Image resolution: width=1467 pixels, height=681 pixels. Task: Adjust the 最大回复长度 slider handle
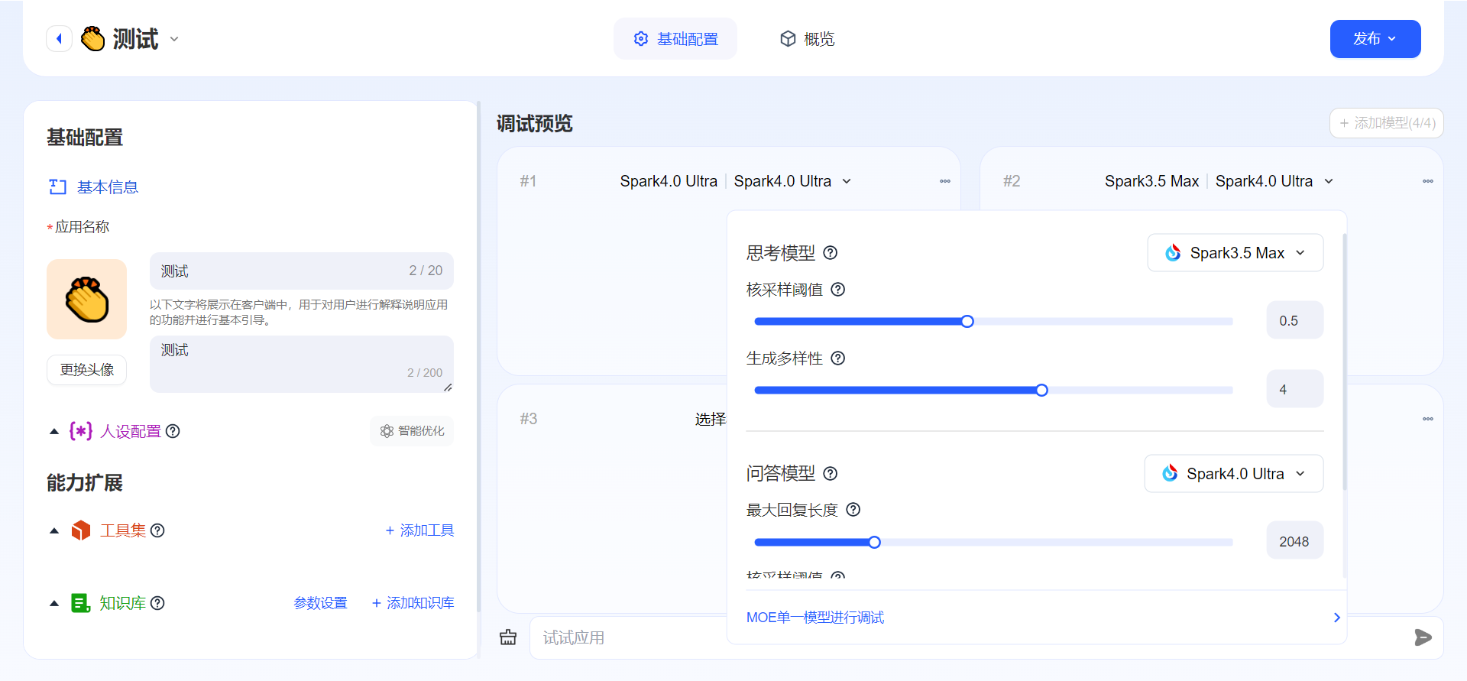875,542
